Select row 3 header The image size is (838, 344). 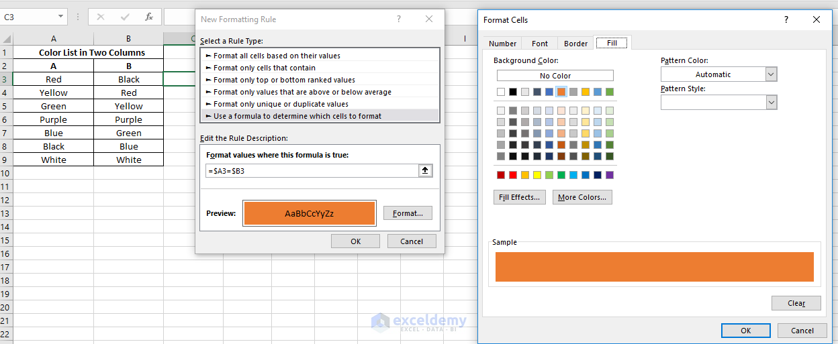(6, 79)
